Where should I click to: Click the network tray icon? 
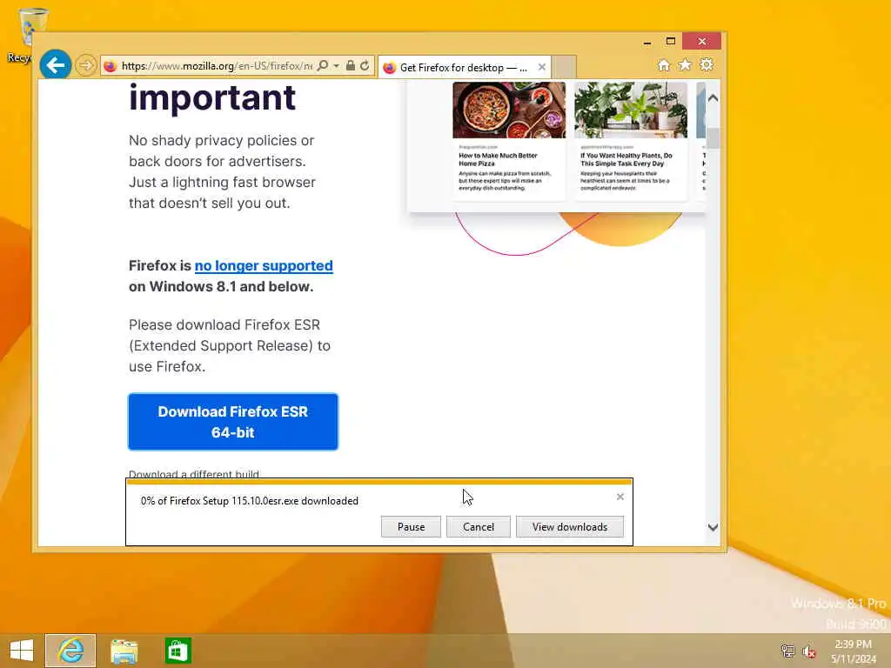coord(787,651)
